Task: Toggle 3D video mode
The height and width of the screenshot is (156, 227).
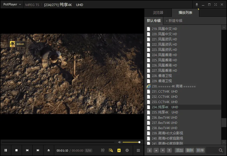Action: click(x=103, y=150)
